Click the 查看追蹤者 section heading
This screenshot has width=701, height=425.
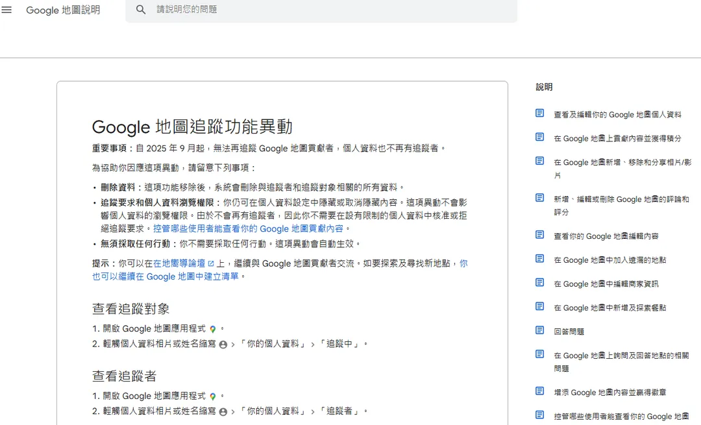pyautogui.click(x=124, y=376)
